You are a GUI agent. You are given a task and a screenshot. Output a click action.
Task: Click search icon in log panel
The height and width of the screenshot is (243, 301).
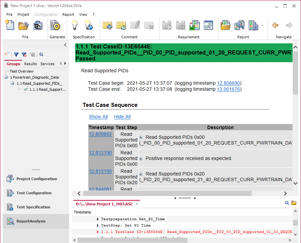pos(287,203)
